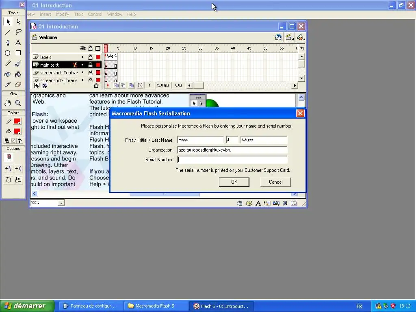This screenshot has width=416, height=312.
Task: Open the démarrer Start button
Action: [x=27, y=306]
